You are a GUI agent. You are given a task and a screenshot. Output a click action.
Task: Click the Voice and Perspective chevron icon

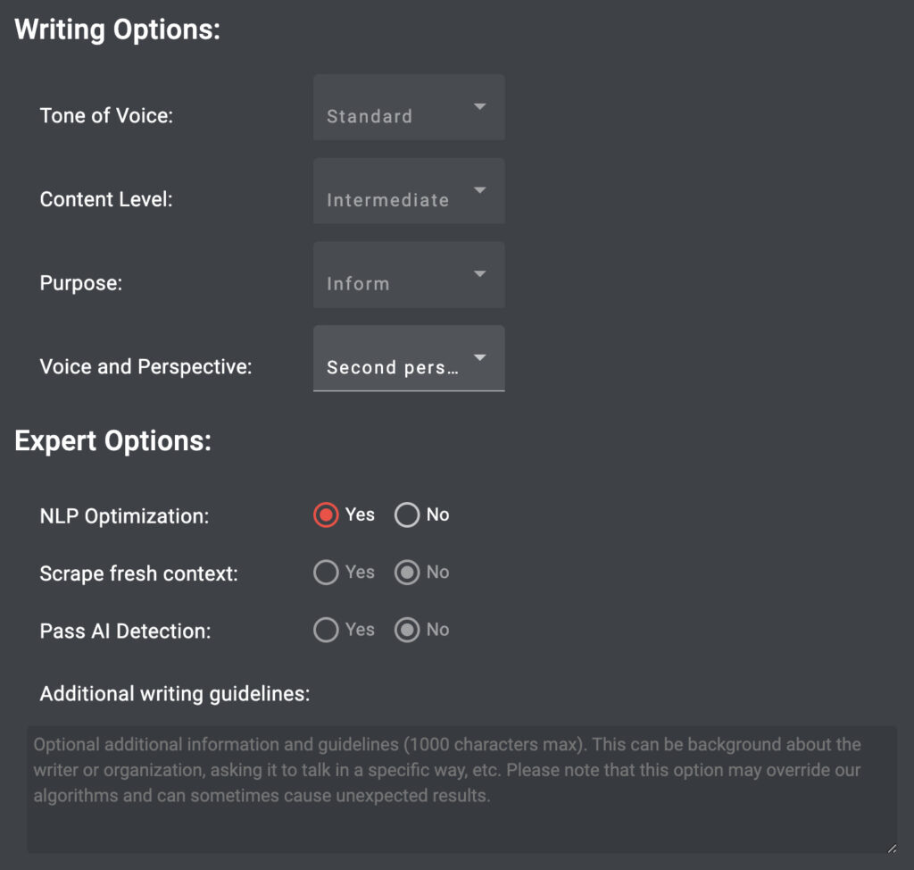click(480, 356)
